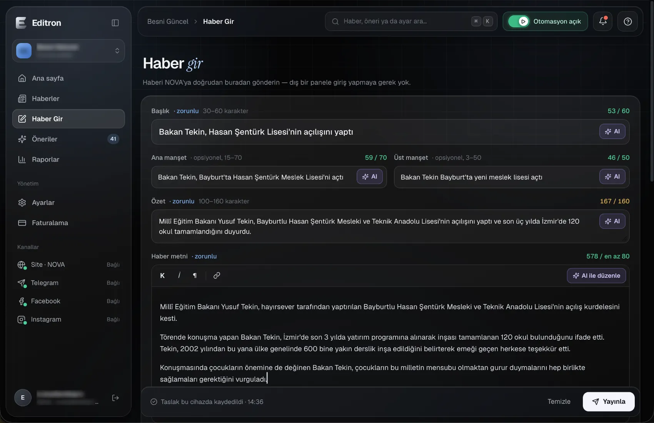Image resolution: width=654 pixels, height=423 pixels.
Task: Go to Haberler page
Action: click(x=68, y=99)
